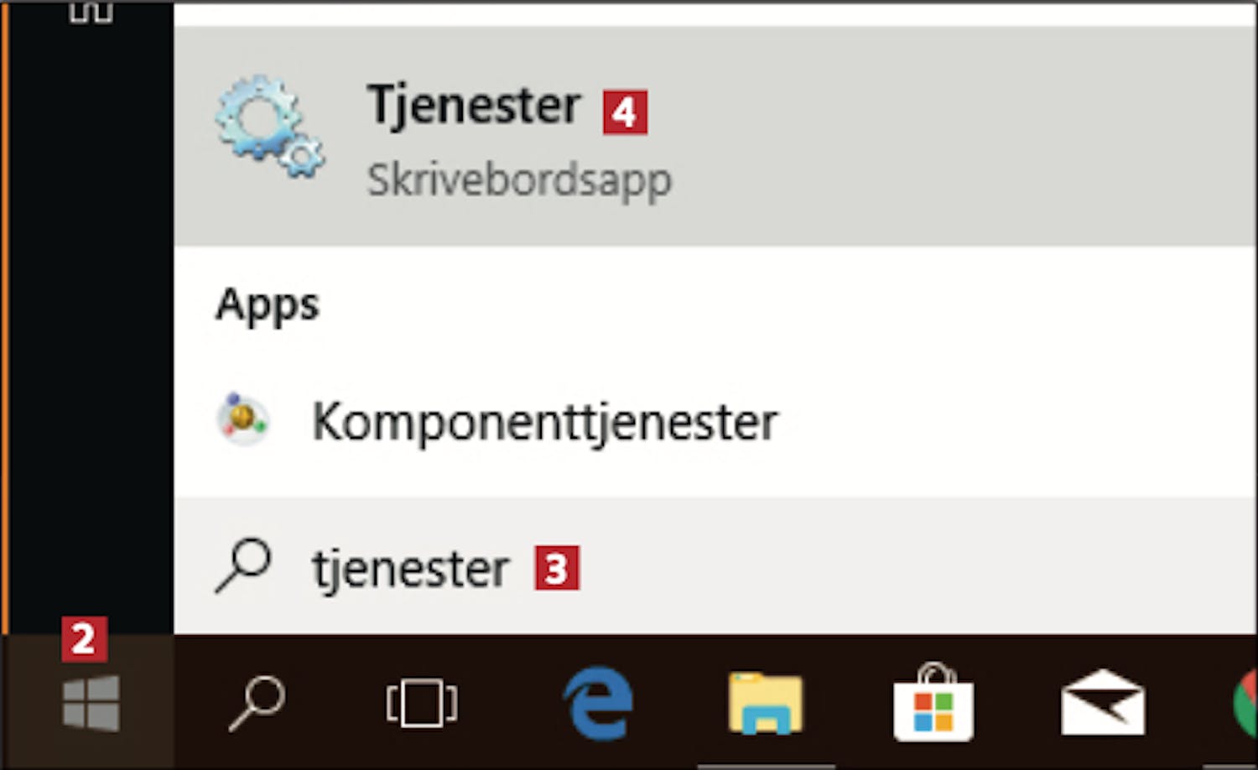Click the Tjenester gears icon
Viewport: 1258px width, 770px height.
coord(269,127)
